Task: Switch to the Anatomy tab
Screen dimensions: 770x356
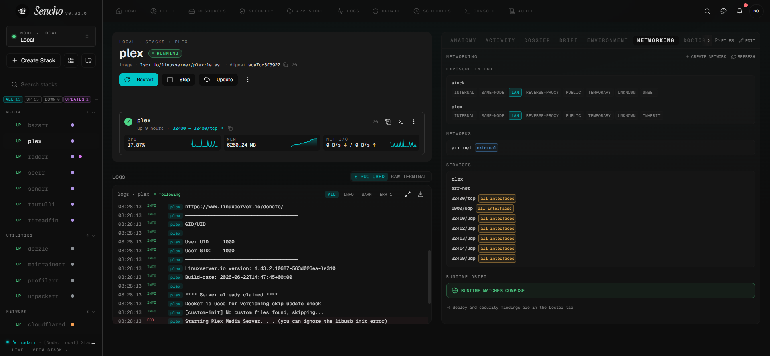Action: point(463,40)
